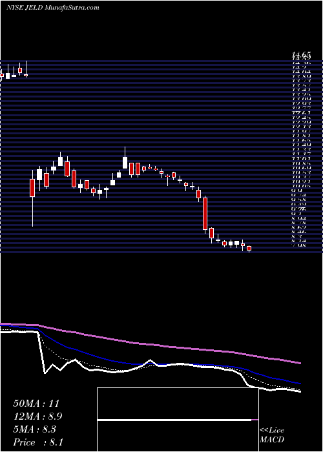
Task: Click the 12MA : 8.9 label
Action: pyautogui.click(x=37, y=416)
